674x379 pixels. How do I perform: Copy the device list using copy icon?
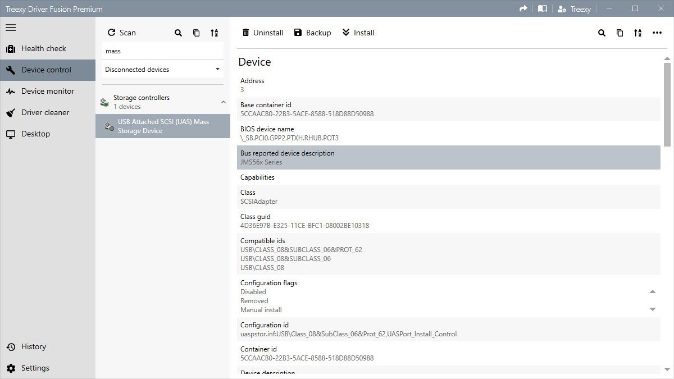(x=196, y=33)
